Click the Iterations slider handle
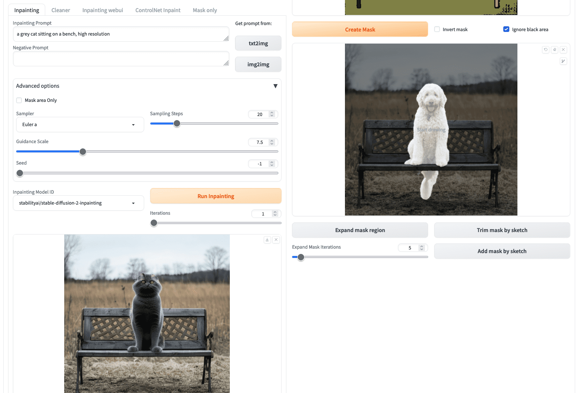Viewport: 578px width, 393px height. tap(154, 223)
